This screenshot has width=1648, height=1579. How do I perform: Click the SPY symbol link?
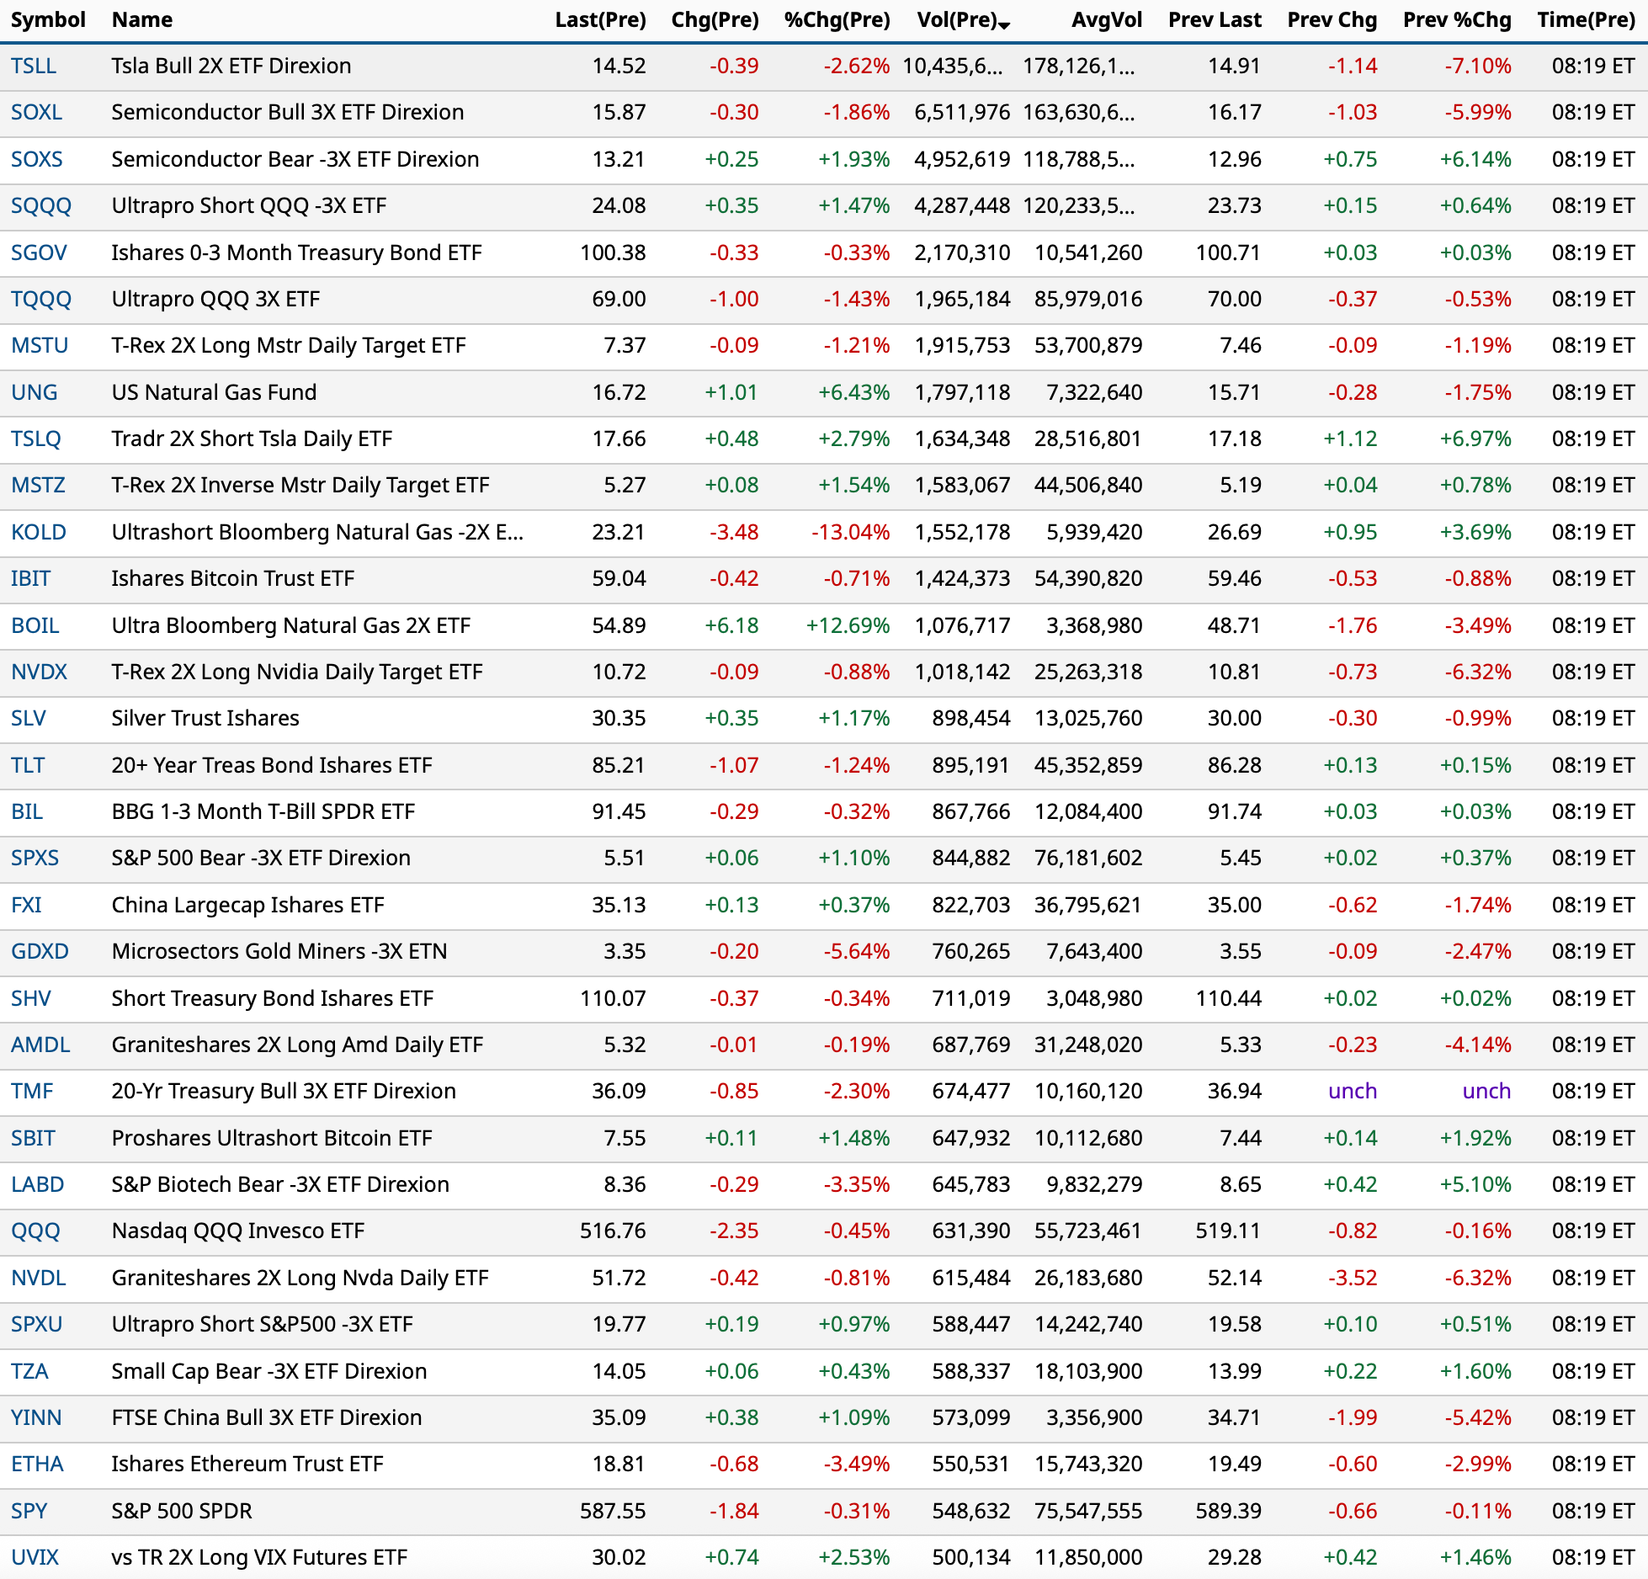pos(29,1511)
